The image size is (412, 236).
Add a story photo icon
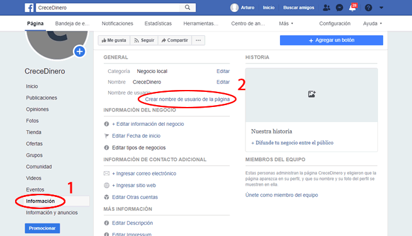coord(311,94)
